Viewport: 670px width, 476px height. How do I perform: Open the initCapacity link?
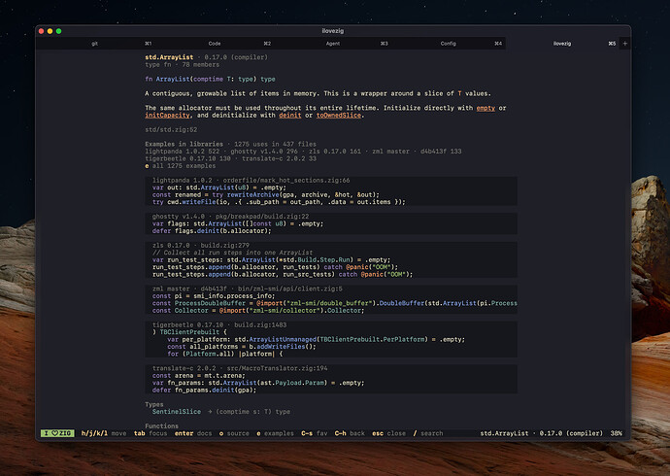[167, 116]
